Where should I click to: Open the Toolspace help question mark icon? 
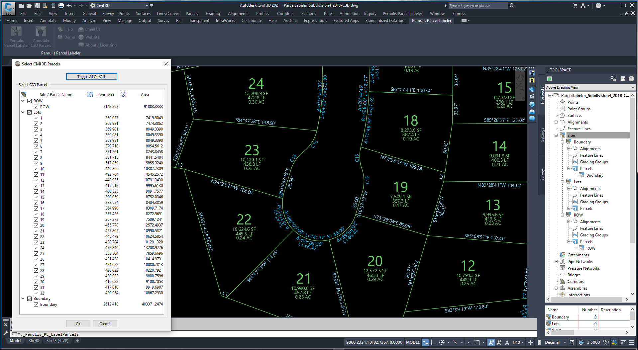tap(631, 79)
